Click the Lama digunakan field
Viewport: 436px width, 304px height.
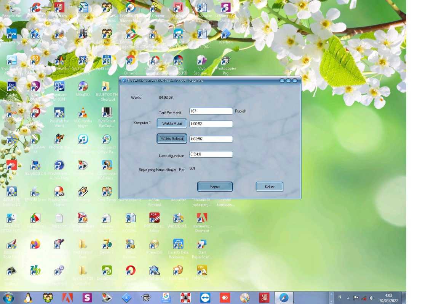[x=211, y=154]
